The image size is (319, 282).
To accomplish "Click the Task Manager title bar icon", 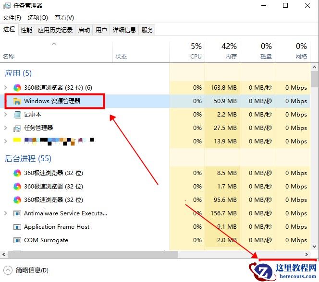I will tap(7, 6).
